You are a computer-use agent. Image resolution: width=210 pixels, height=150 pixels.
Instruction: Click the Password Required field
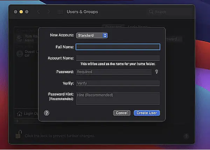114,72
